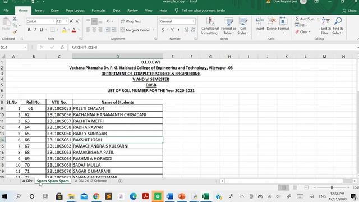This screenshot has width=359, height=202.
Task: Toggle Middle Align
Action: [94, 21]
